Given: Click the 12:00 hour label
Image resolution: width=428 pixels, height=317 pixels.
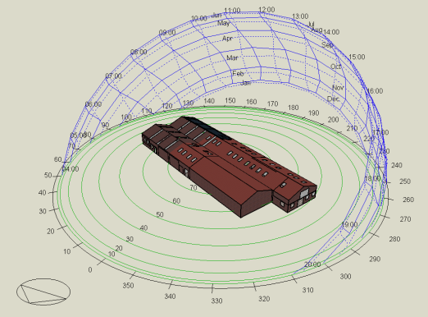Looking at the screenshot, I should 266,10.
